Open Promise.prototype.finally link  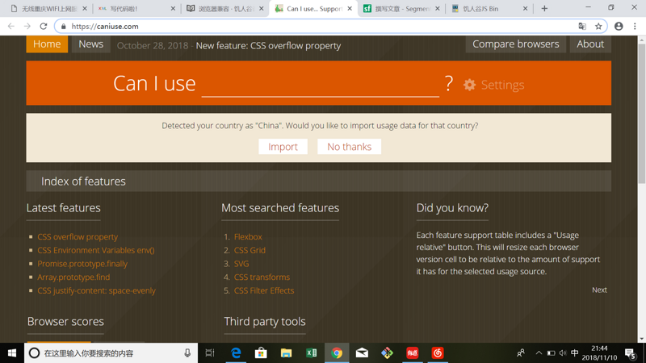(82, 264)
